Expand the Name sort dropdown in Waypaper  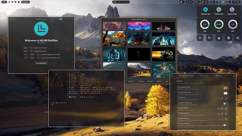tap(131, 81)
